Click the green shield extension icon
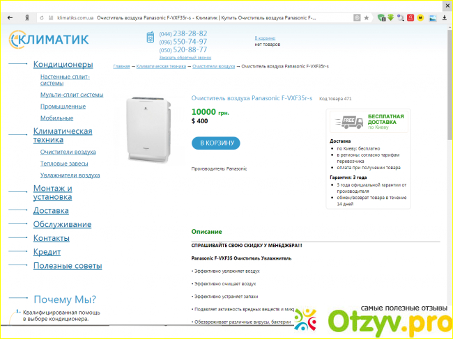 pos(381,18)
